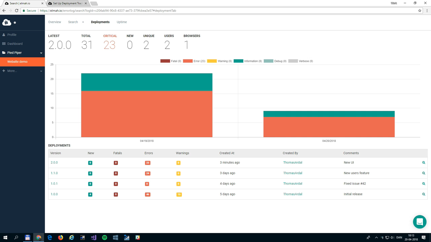Screen dimensions: 431x242
Task: Open Spotify from the taskbar
Action: [x=104, y=237]
